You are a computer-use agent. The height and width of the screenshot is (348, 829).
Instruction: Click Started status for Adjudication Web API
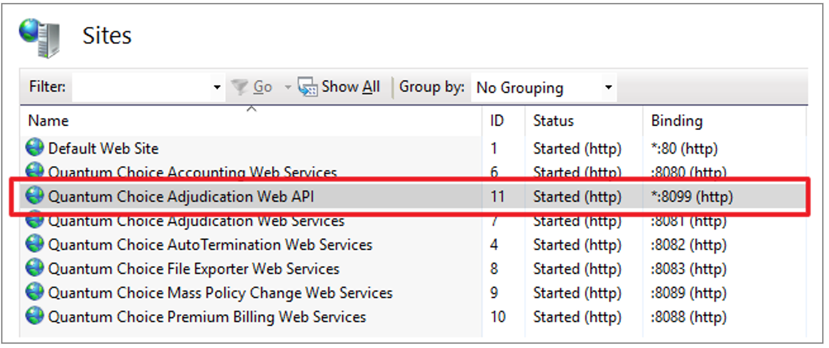[x=577, y=197]
